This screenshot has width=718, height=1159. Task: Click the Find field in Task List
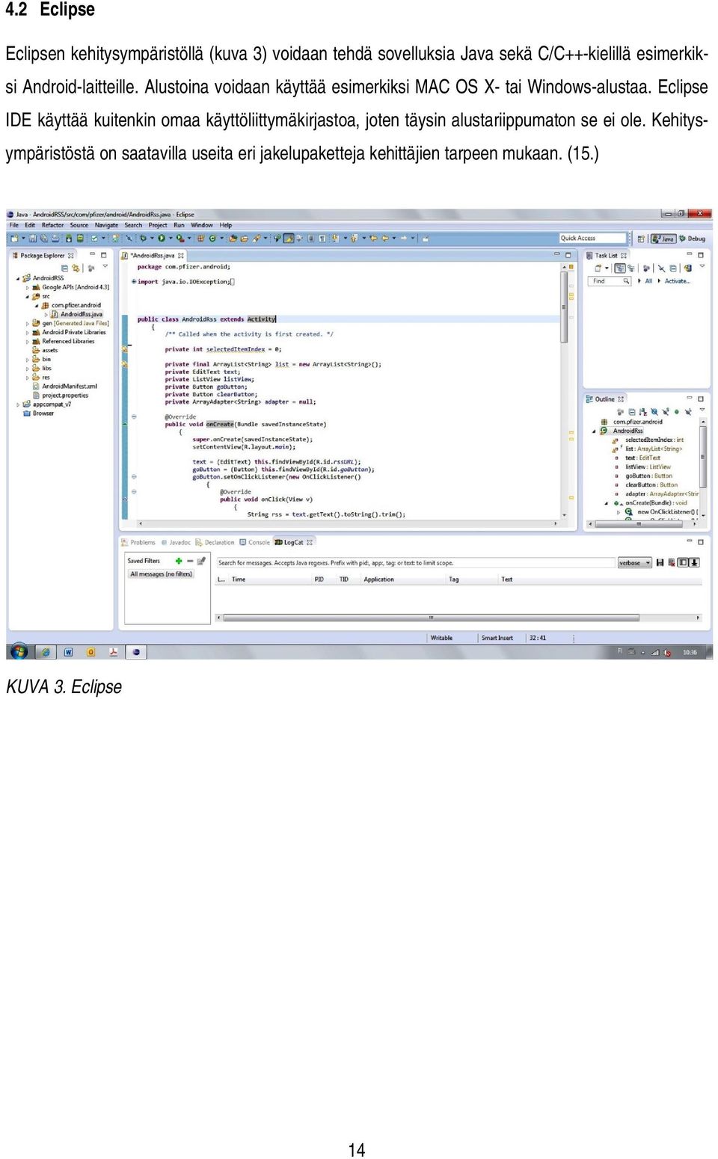pyautogui.click(x=610, y=281)
